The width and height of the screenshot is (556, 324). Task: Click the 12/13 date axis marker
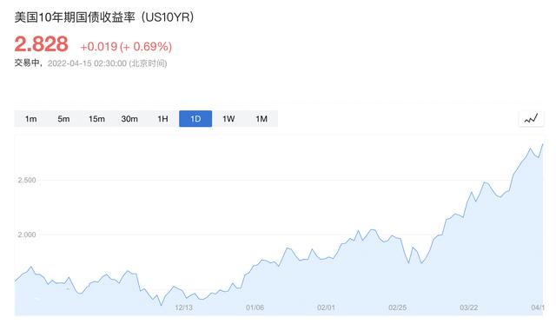183,307
